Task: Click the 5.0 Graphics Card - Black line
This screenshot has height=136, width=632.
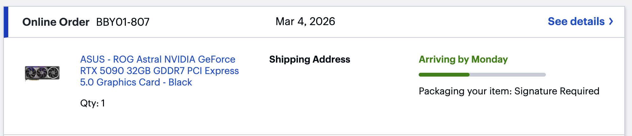Action: 136,82
